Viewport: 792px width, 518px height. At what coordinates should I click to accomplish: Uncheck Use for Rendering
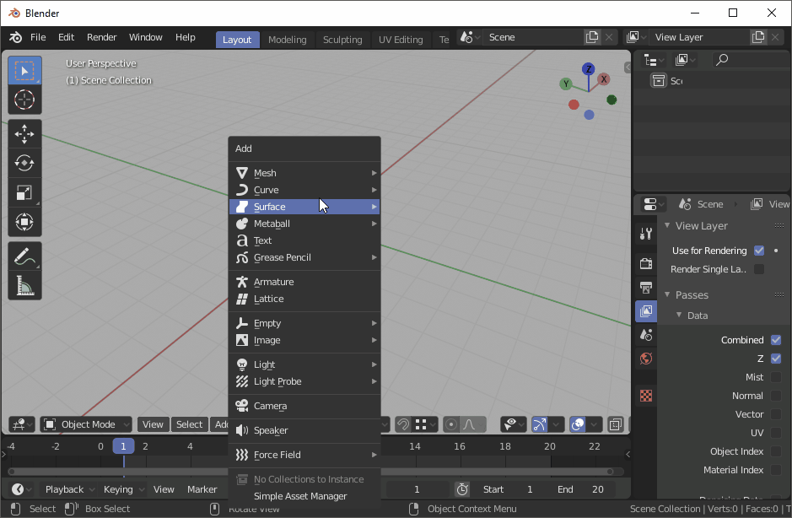coord(758,250)
